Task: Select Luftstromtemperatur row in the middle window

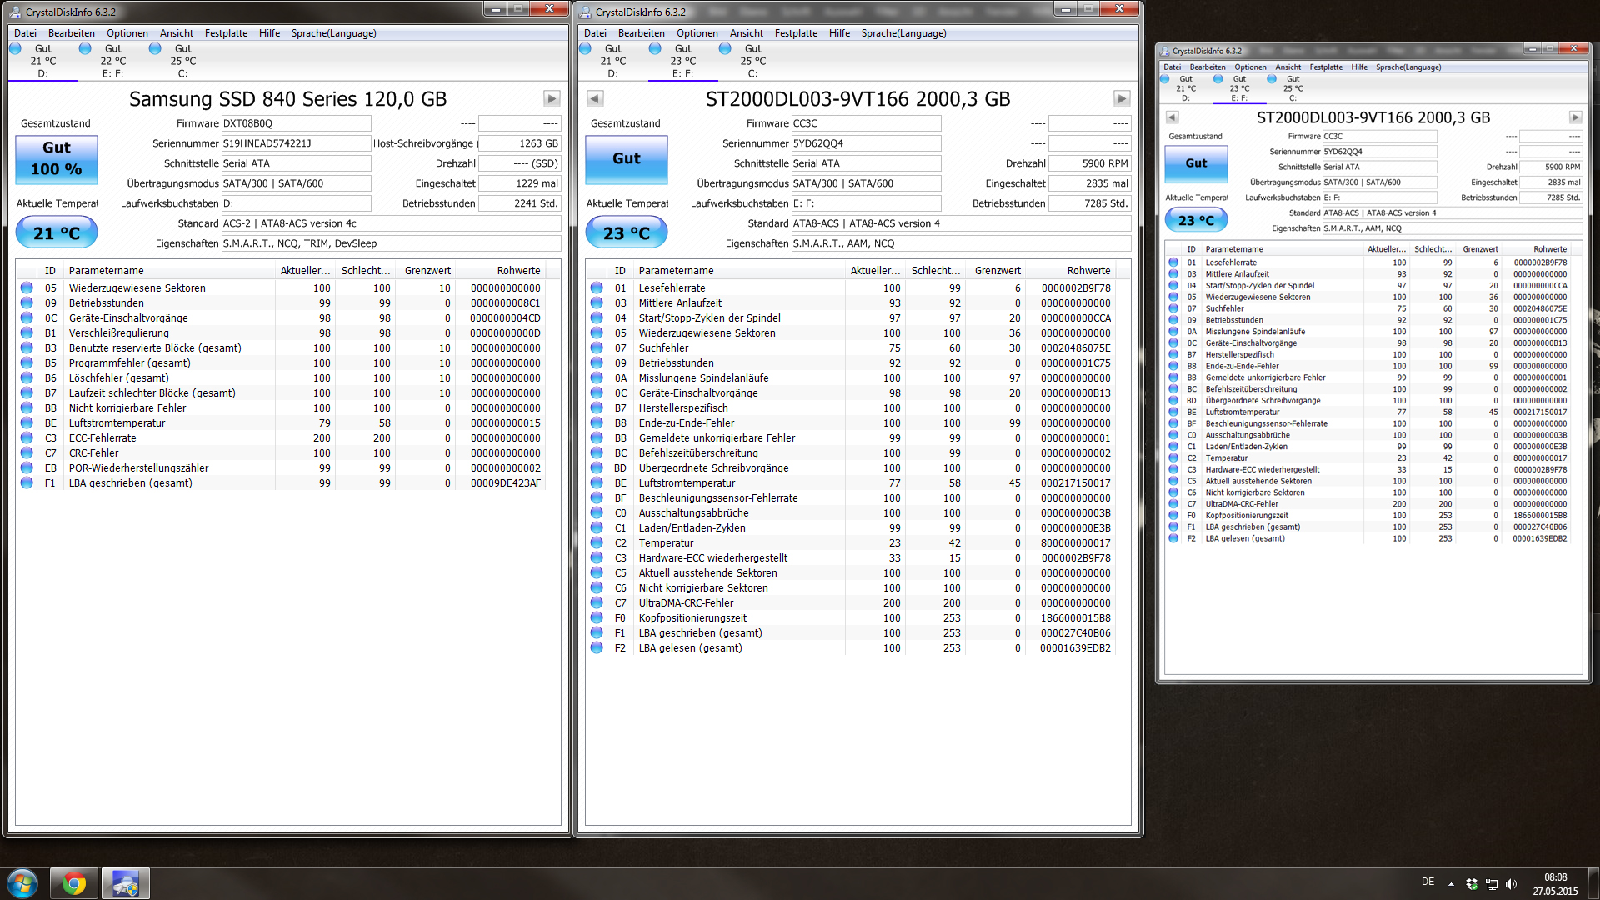Action: pos(687,483)
